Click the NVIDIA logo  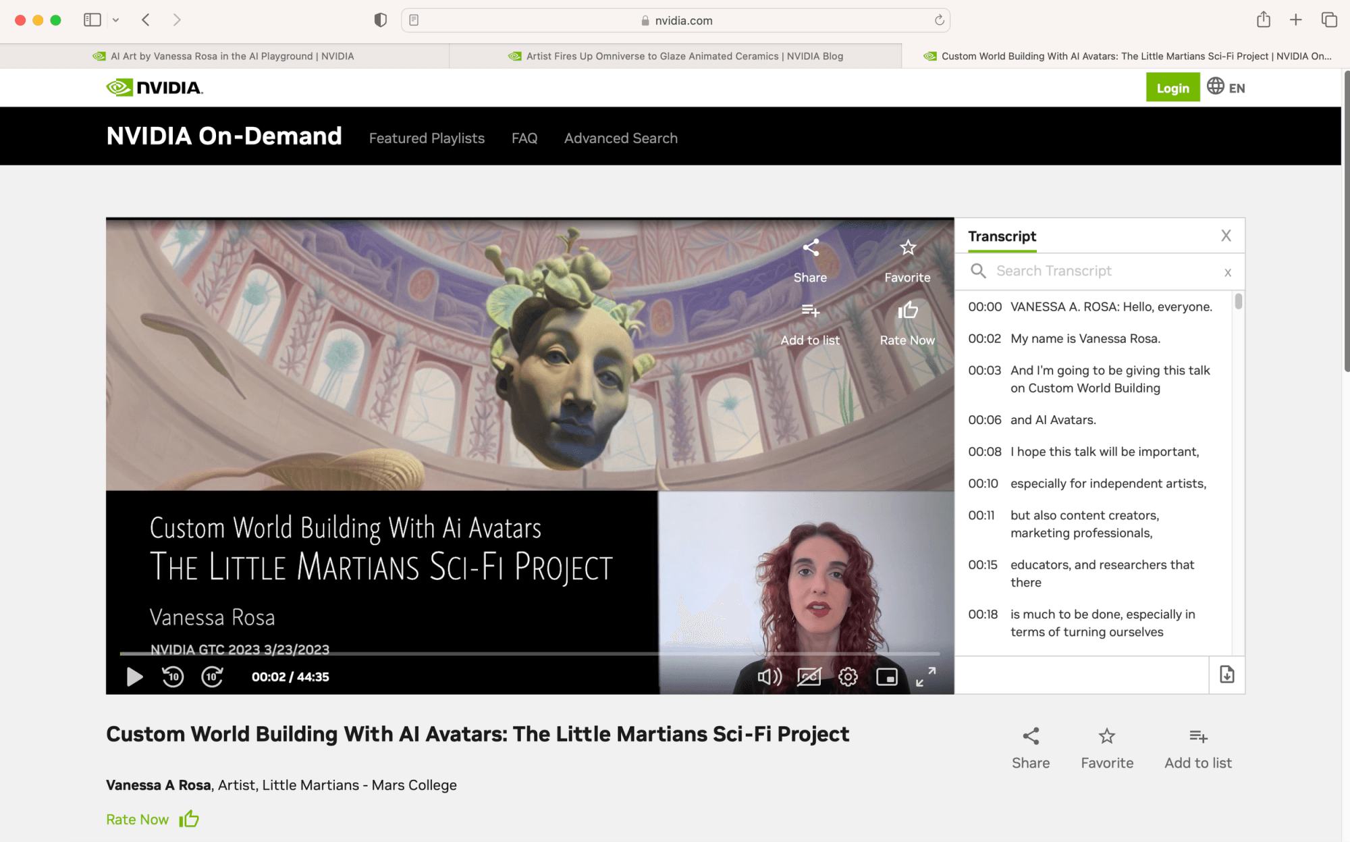pos(155,87)
